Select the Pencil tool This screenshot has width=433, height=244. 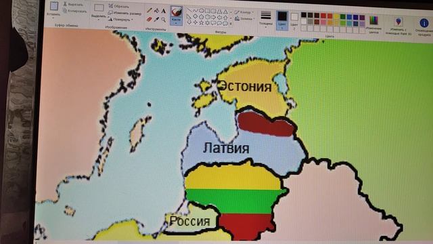150,11
